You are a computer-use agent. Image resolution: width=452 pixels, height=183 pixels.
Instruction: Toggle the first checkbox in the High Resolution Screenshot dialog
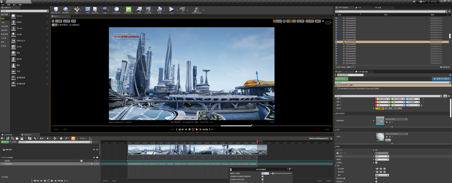262,176
